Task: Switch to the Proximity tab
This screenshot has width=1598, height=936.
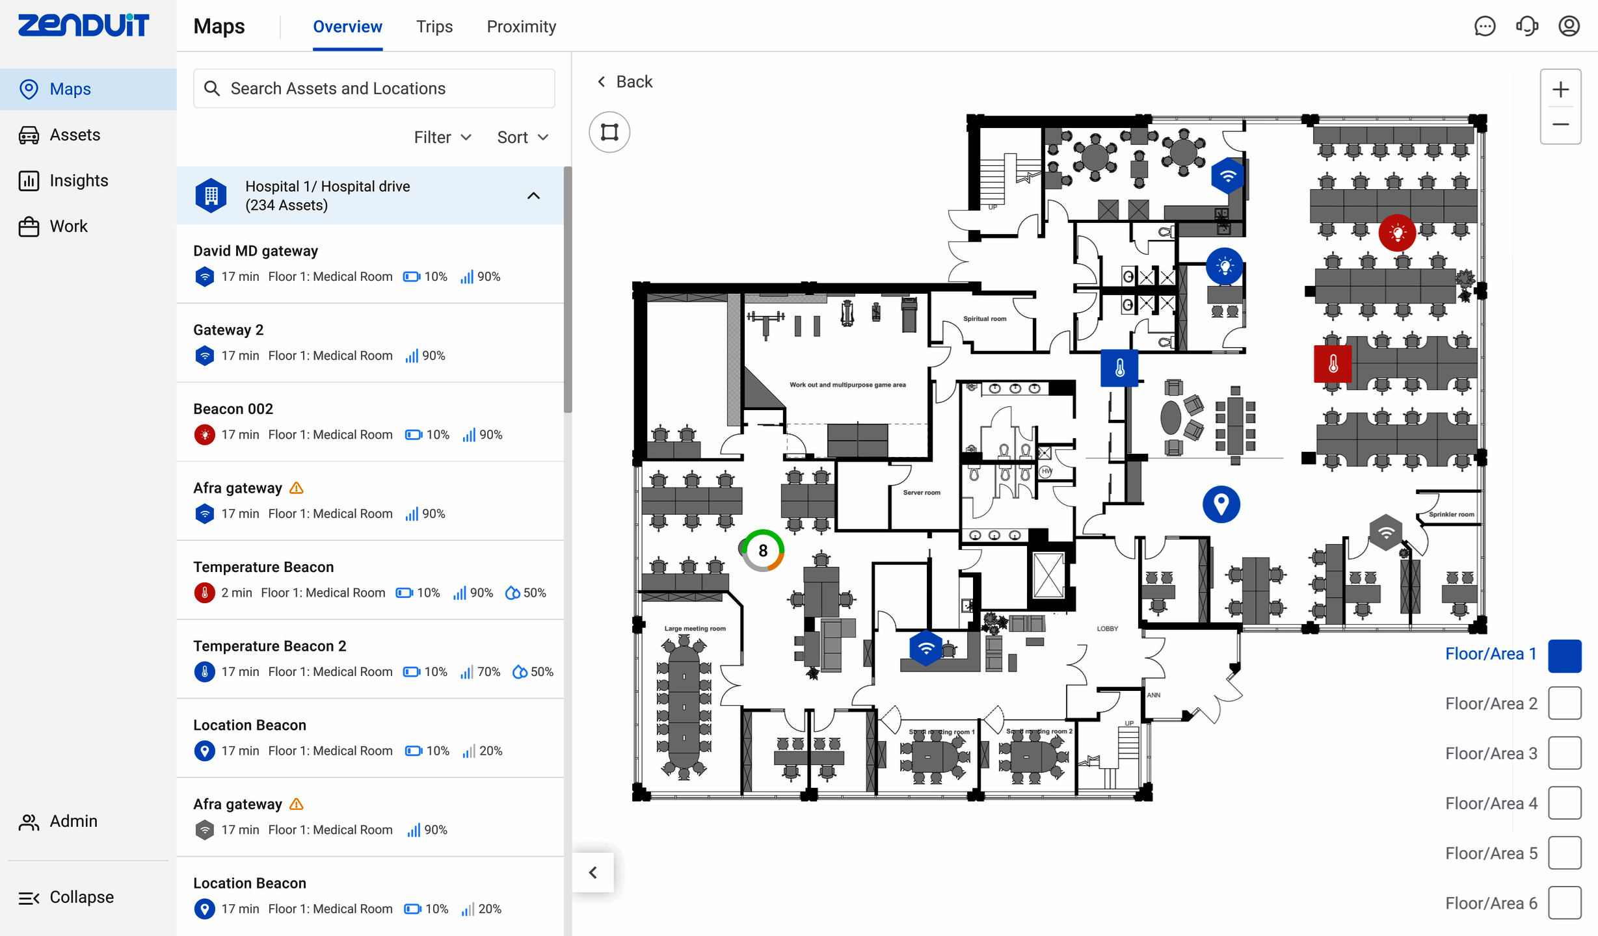Action: pos(521,27)
